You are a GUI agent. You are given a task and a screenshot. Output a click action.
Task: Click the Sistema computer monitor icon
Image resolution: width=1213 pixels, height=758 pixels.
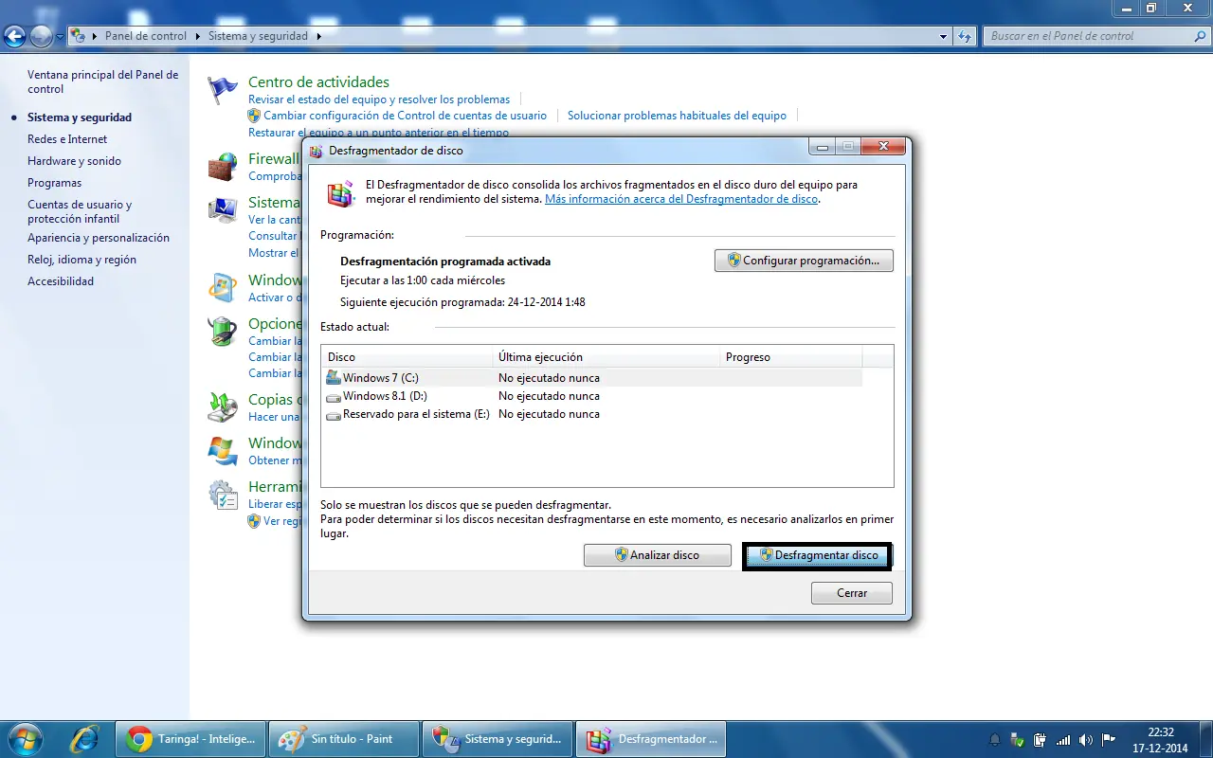223,209
